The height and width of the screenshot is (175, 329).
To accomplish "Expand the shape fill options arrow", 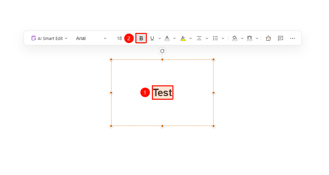I will coord(242,38).
